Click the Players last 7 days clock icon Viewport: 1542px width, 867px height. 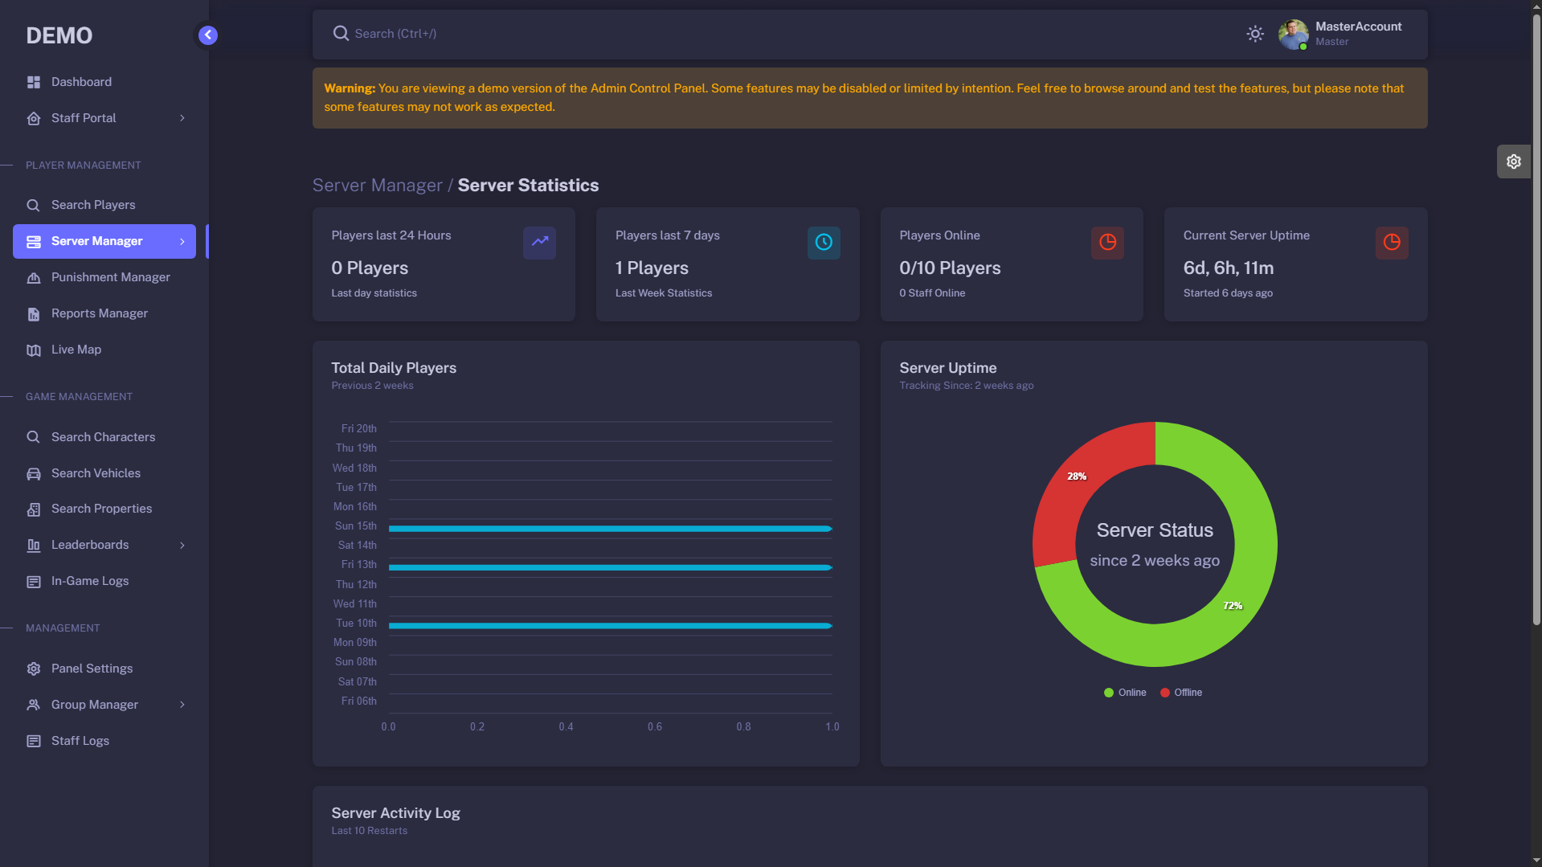point(823,243)
